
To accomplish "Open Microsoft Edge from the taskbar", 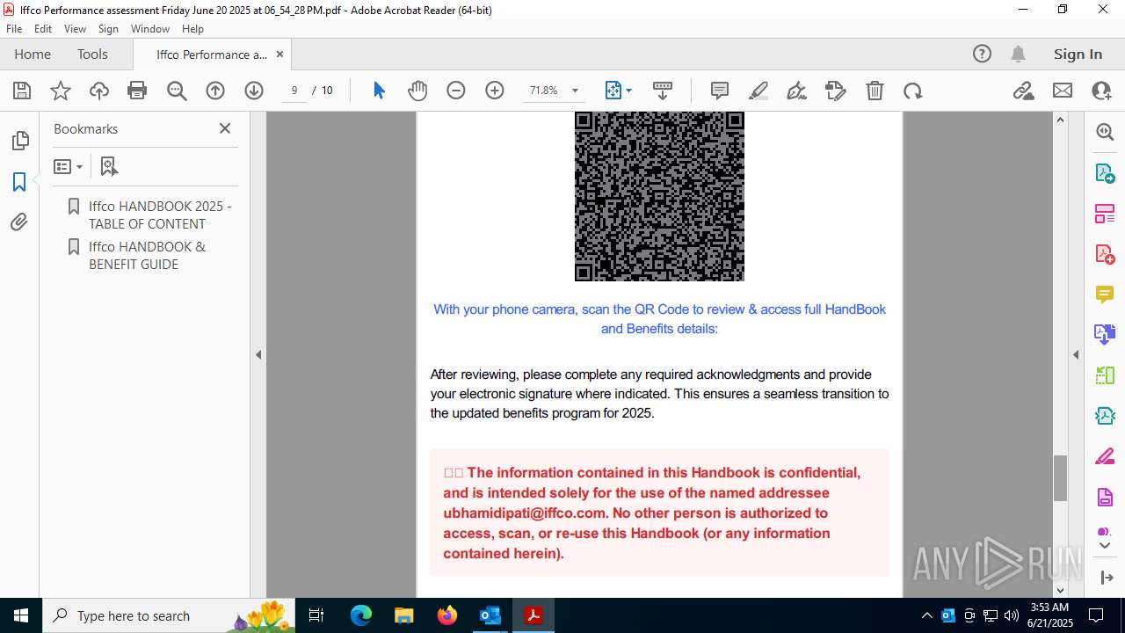I will 361,615.
